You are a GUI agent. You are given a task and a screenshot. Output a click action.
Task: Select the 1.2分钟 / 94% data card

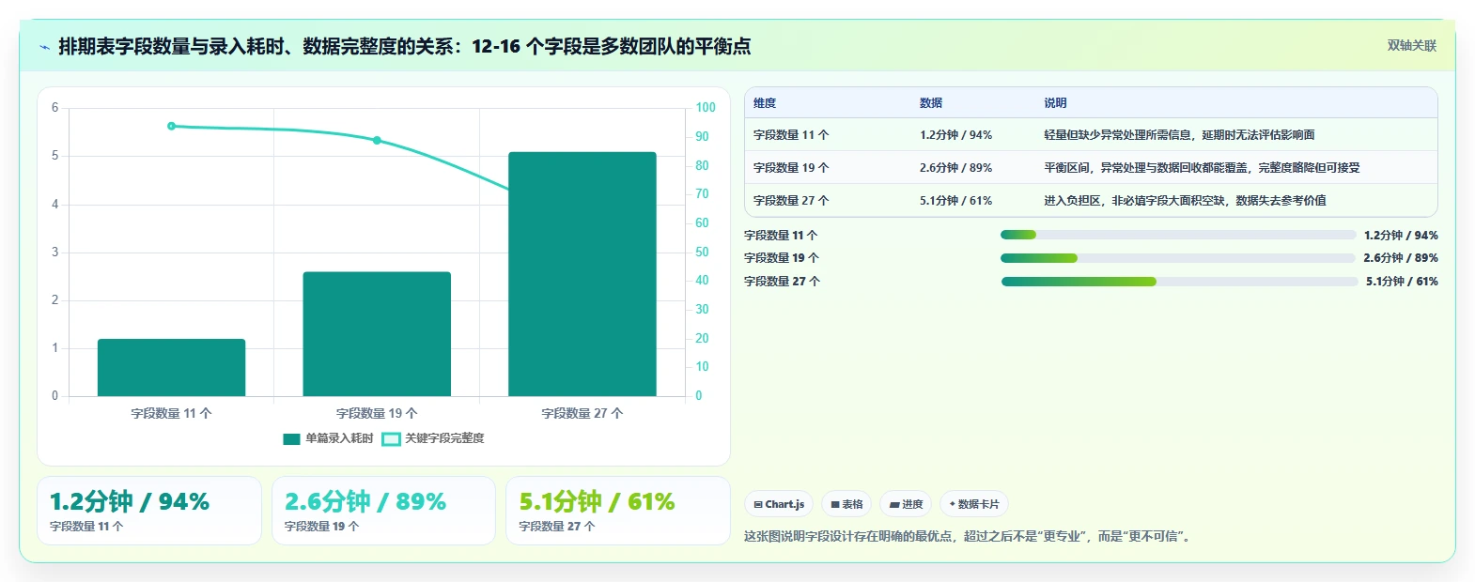[x=149, y=511]
